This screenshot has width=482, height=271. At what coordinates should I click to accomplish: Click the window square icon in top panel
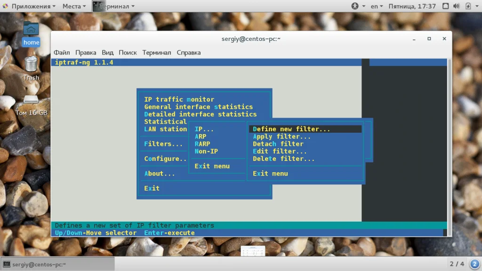(x=445, y=6)
